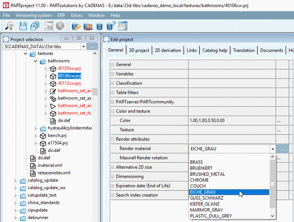
Task: Click the save all projects icon
Action: coord(35,26)
